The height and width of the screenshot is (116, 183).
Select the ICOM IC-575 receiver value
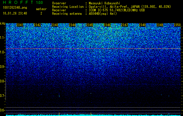point(117,10)
